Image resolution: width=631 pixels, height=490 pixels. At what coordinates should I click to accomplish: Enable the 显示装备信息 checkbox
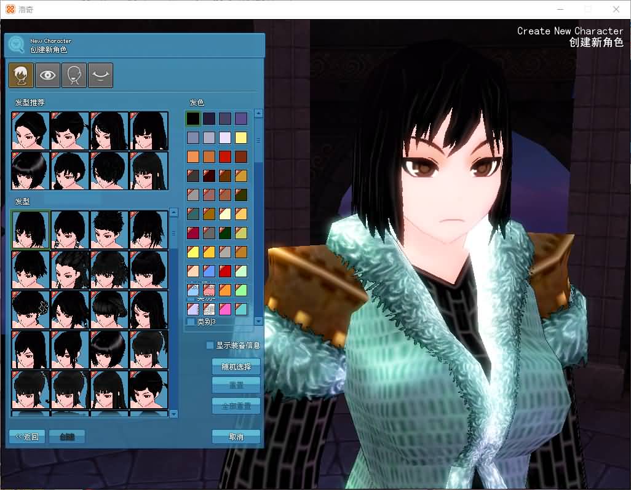pyautogui.click(x=209, y=346)
